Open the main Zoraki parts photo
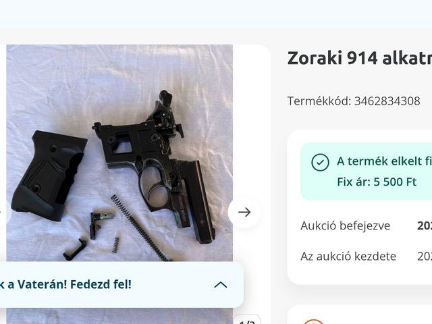432x324 pixels. click(119, 153)
